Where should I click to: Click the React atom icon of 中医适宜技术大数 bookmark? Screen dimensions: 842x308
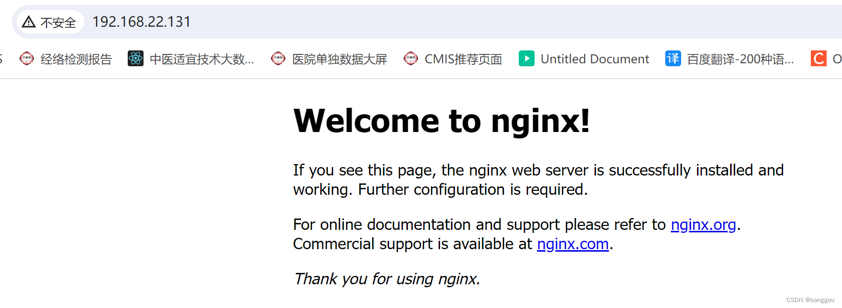(x=136, y=59)
